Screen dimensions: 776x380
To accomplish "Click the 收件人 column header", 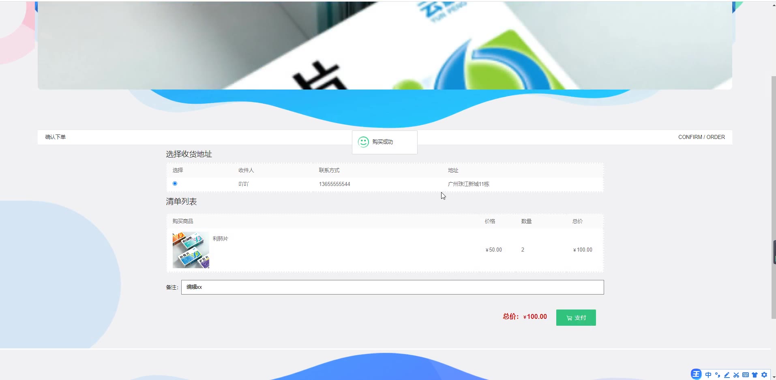I will pos(246,170).
